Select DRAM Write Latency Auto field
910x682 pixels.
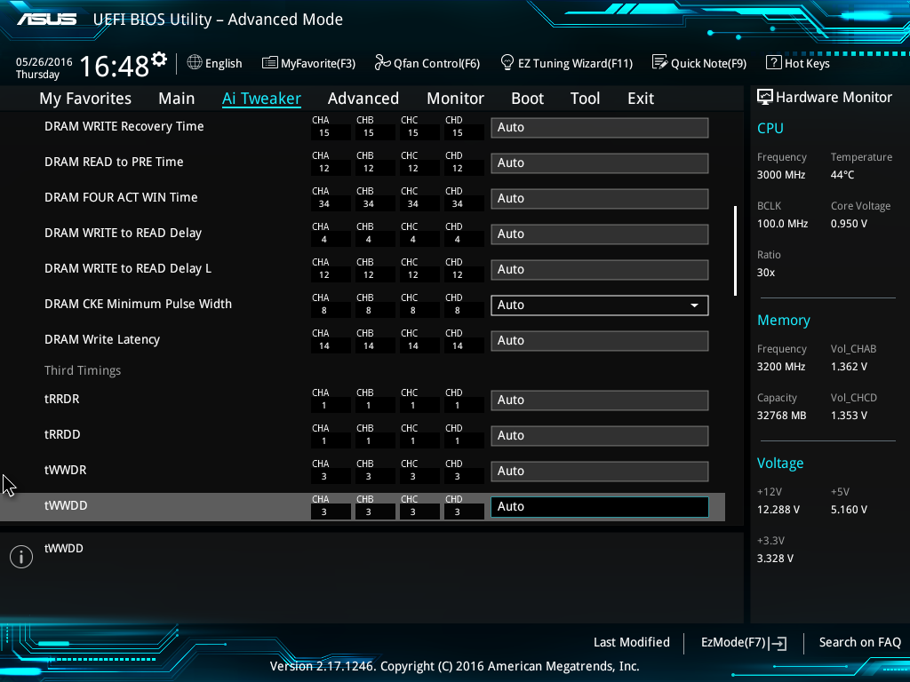click(x=600, y=340)
